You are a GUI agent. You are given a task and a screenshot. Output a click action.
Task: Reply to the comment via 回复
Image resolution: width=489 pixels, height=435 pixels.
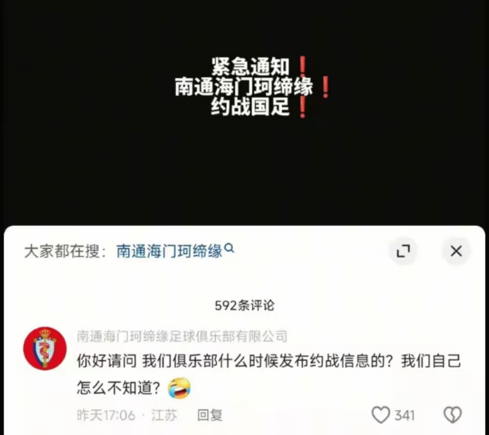pyautogui.click(x=210, y=415)
